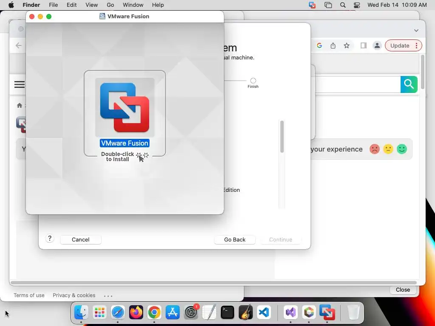Open the View menu
The width and height of the screenshot is (435, 326).
(x=92, y=5)
